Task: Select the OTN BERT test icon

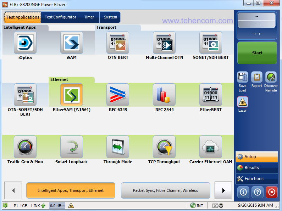Action: (118, 43)
